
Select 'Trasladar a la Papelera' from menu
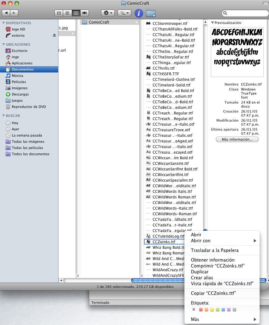coord(215,250)
